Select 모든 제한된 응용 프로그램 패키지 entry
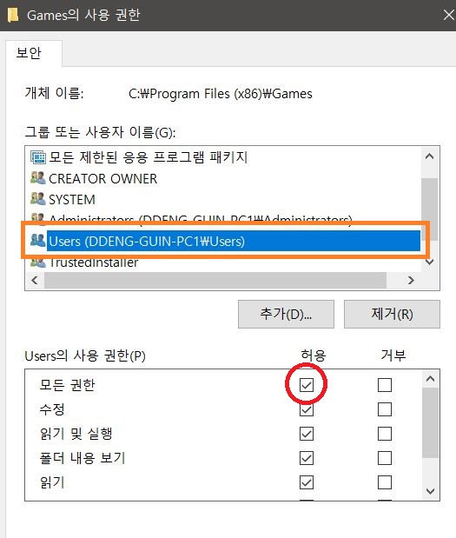 tap(149, 157)
